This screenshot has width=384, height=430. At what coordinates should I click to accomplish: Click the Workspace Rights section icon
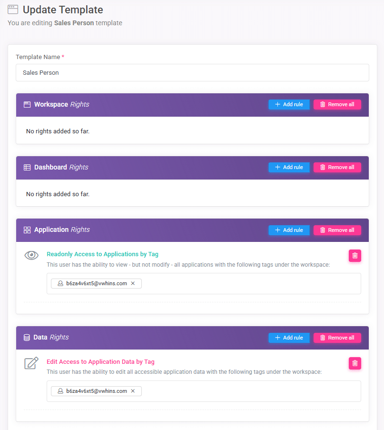27,104
